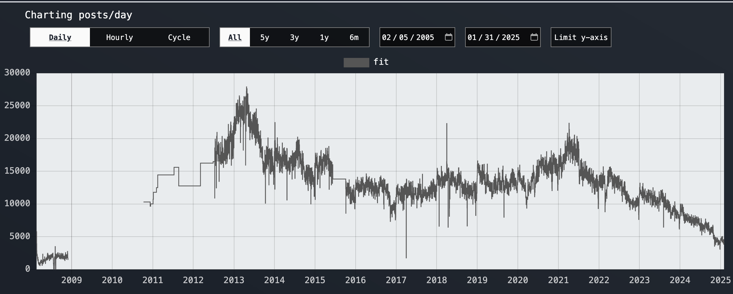Click the 2012 x-axis label
Screen dimensions: 733x294
pyautogui.click(x=193, y=280)
